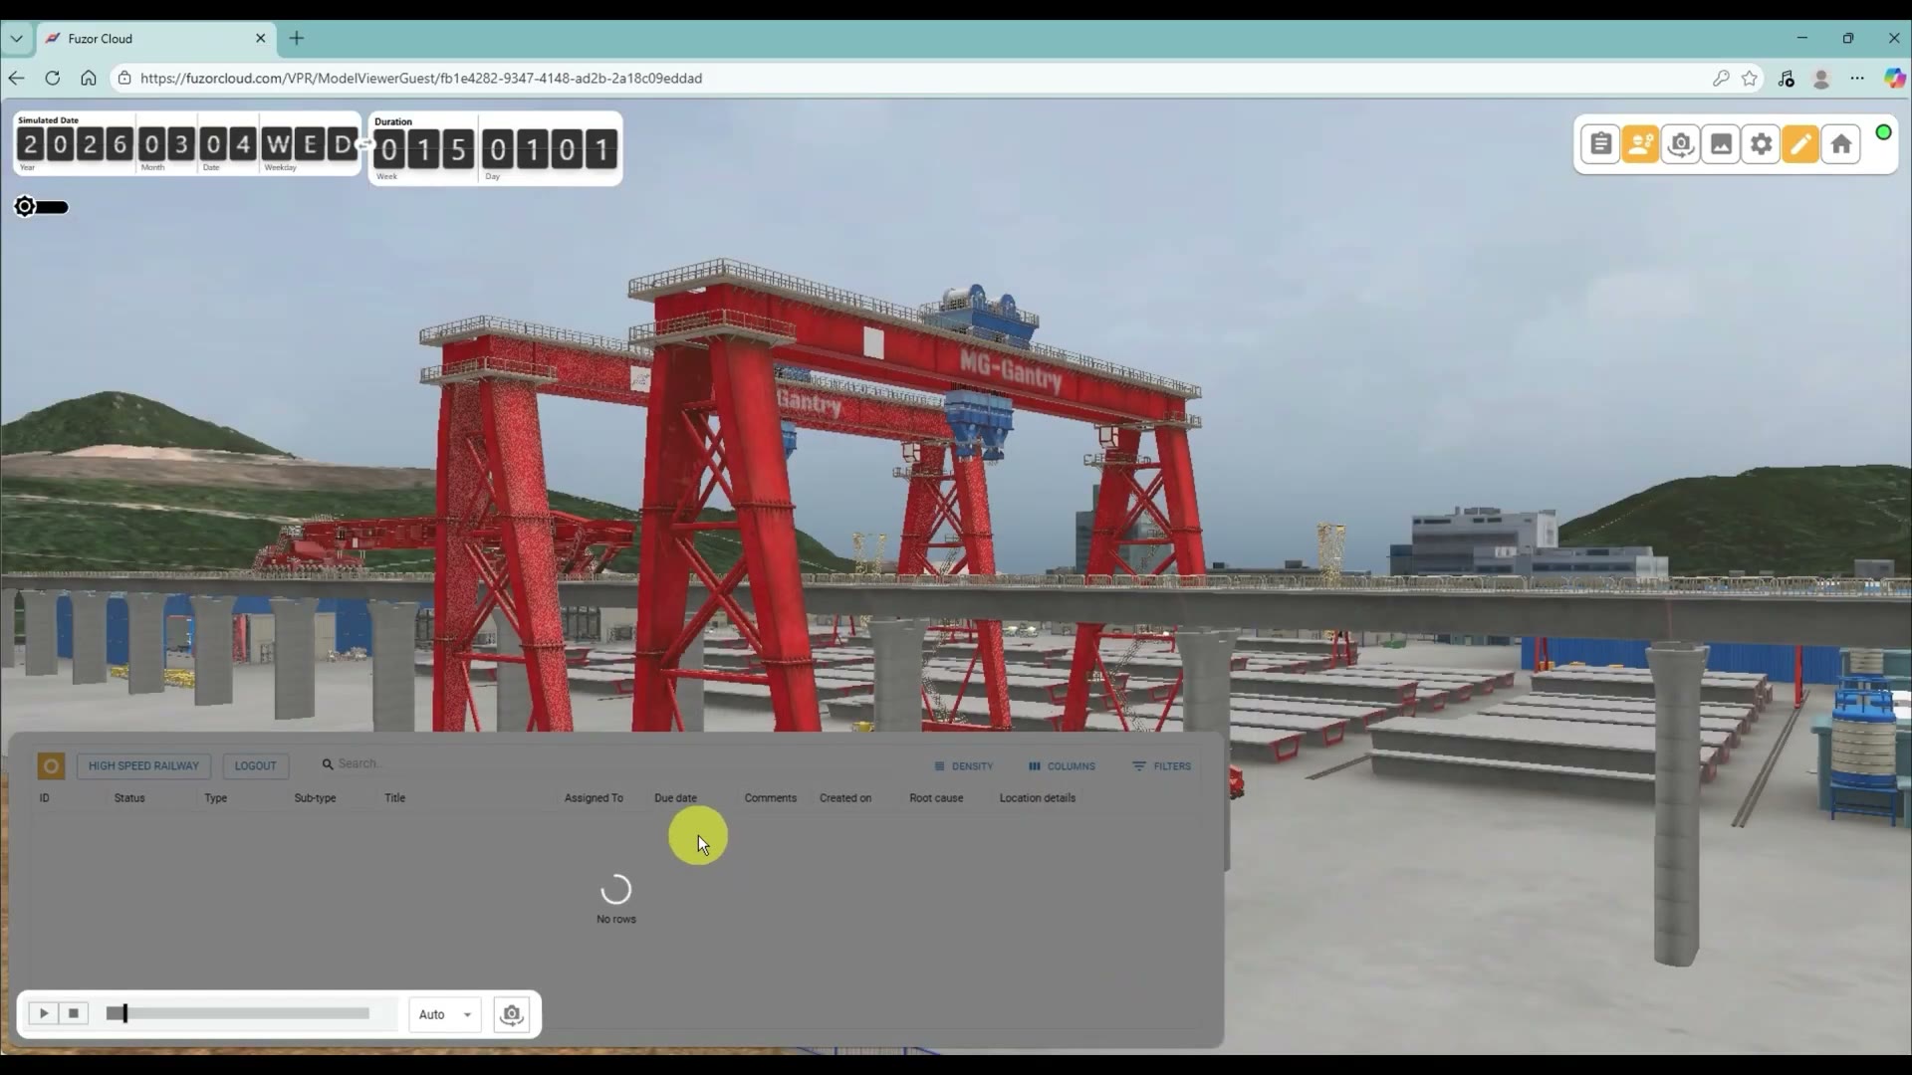Toggle the worker settings icon
1912x1075 pixels.
point(1640,144)
